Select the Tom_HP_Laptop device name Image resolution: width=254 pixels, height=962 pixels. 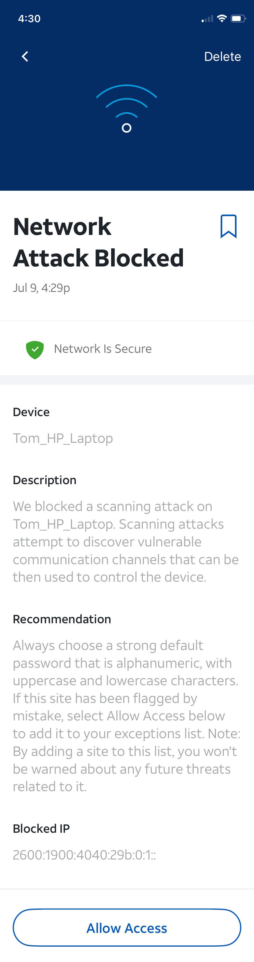click(63, 438)
